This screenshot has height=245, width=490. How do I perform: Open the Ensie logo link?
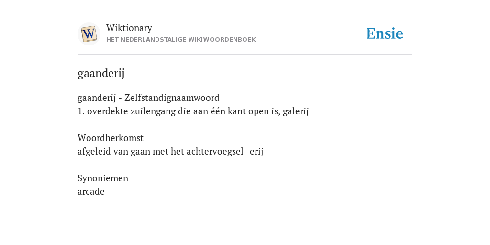[x=385, y=34]
